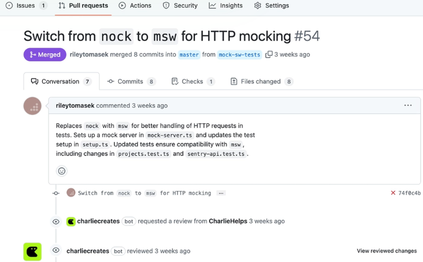This screenshot has width=423, height=262.
Task: Expand the commit message ellipsis
Action: coord(220,193)
